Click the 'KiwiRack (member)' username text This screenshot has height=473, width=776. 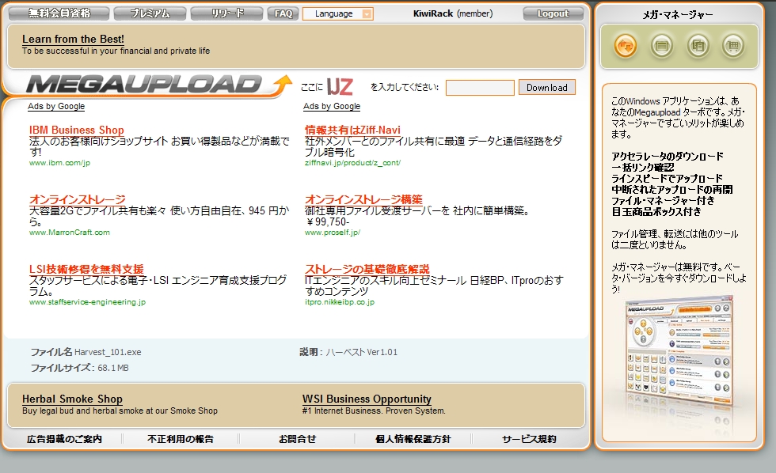453,13
